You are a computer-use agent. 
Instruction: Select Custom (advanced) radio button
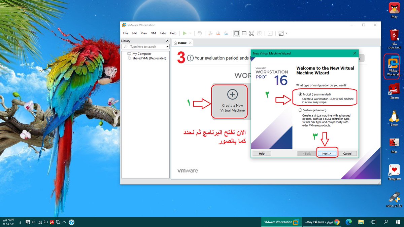coord(300,110)
